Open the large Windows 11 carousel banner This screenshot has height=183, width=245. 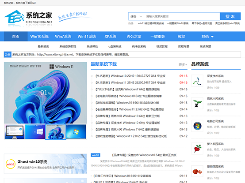45,93
